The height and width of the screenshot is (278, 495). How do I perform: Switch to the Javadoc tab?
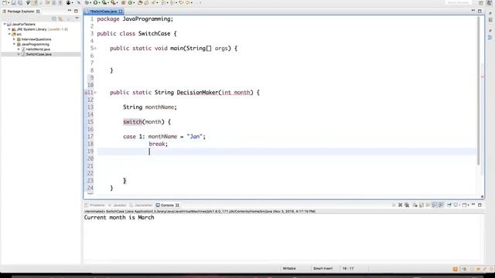[x=119, y=205]
